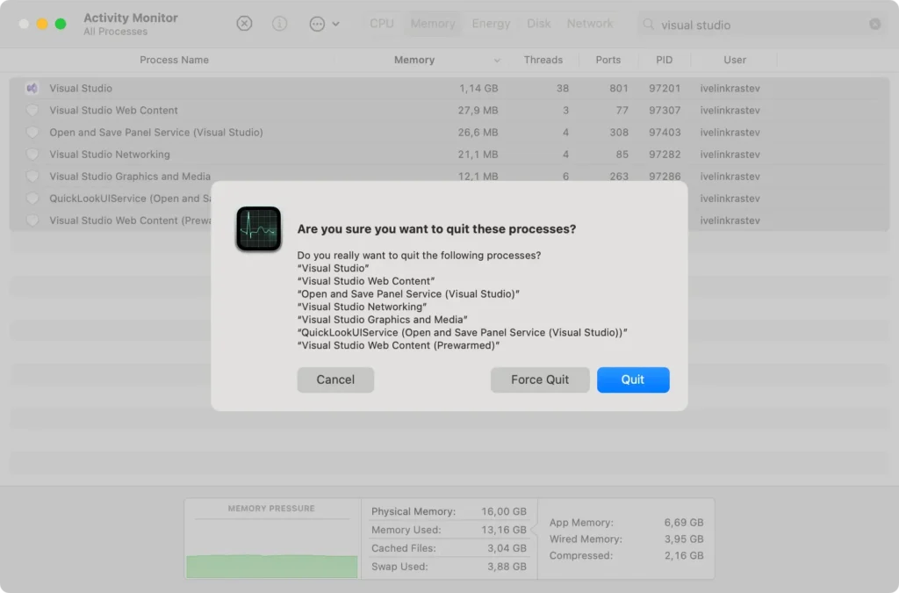Click the Cached Files 3,04 GB value
This screenshot has width=899, height=593.
(507, 547)
